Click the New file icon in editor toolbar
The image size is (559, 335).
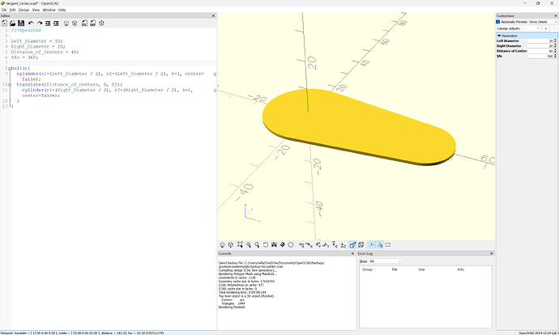click(x=4, y=23)
